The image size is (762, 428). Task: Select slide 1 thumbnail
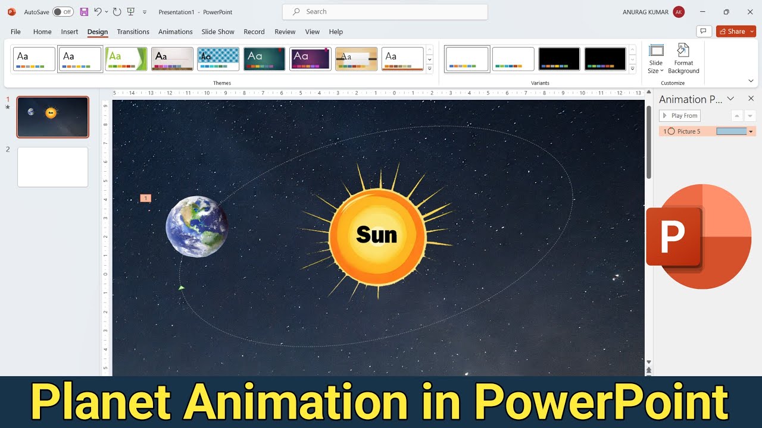tap(53, 117)
